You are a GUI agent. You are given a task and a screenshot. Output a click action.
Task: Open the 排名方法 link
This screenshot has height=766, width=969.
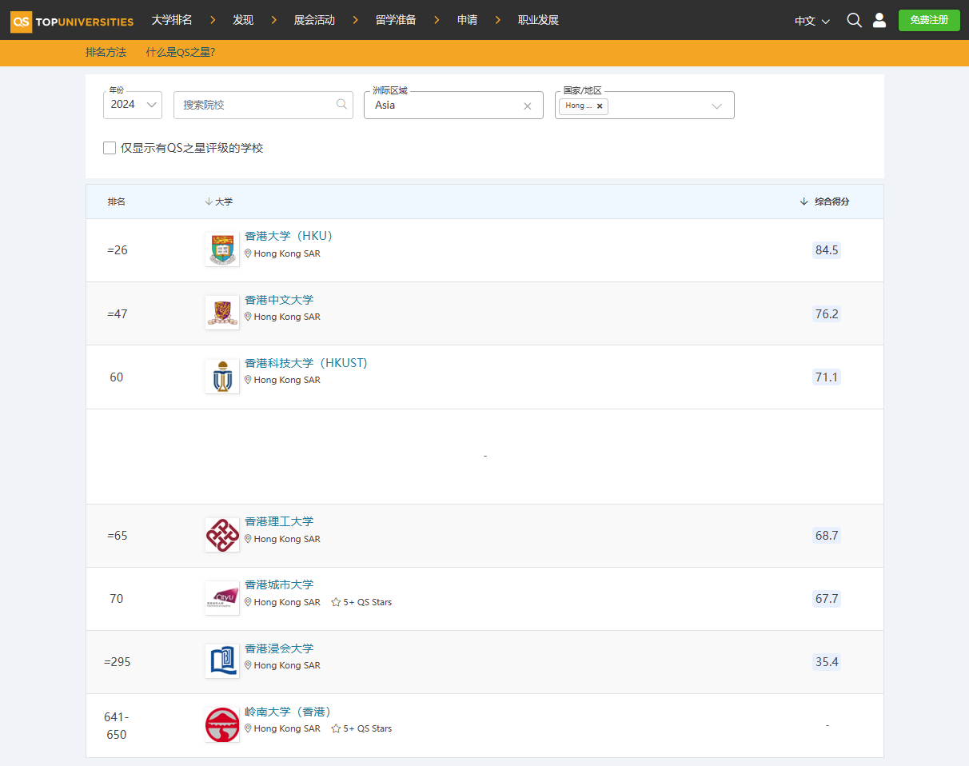(106, 52)
